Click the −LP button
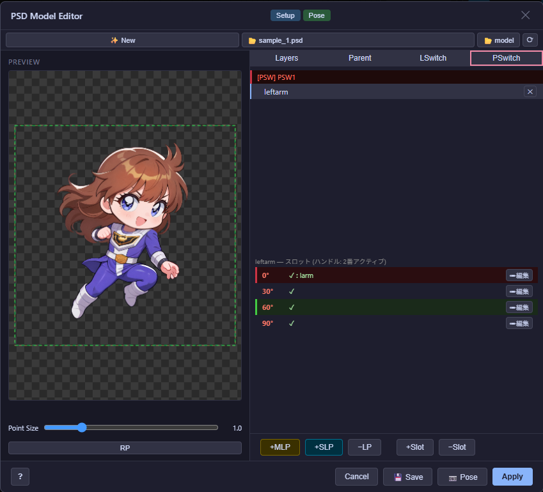Viewport: 543px width, 492px height. pyautogui.click(x=365, y=447)
